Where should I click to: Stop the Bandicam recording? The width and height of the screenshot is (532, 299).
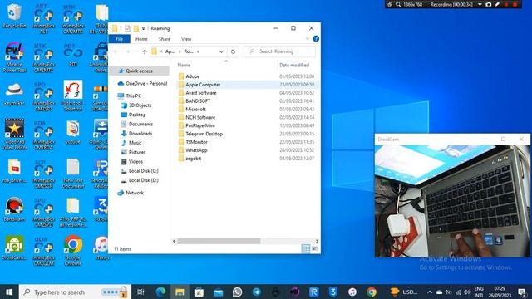point(515,4)
